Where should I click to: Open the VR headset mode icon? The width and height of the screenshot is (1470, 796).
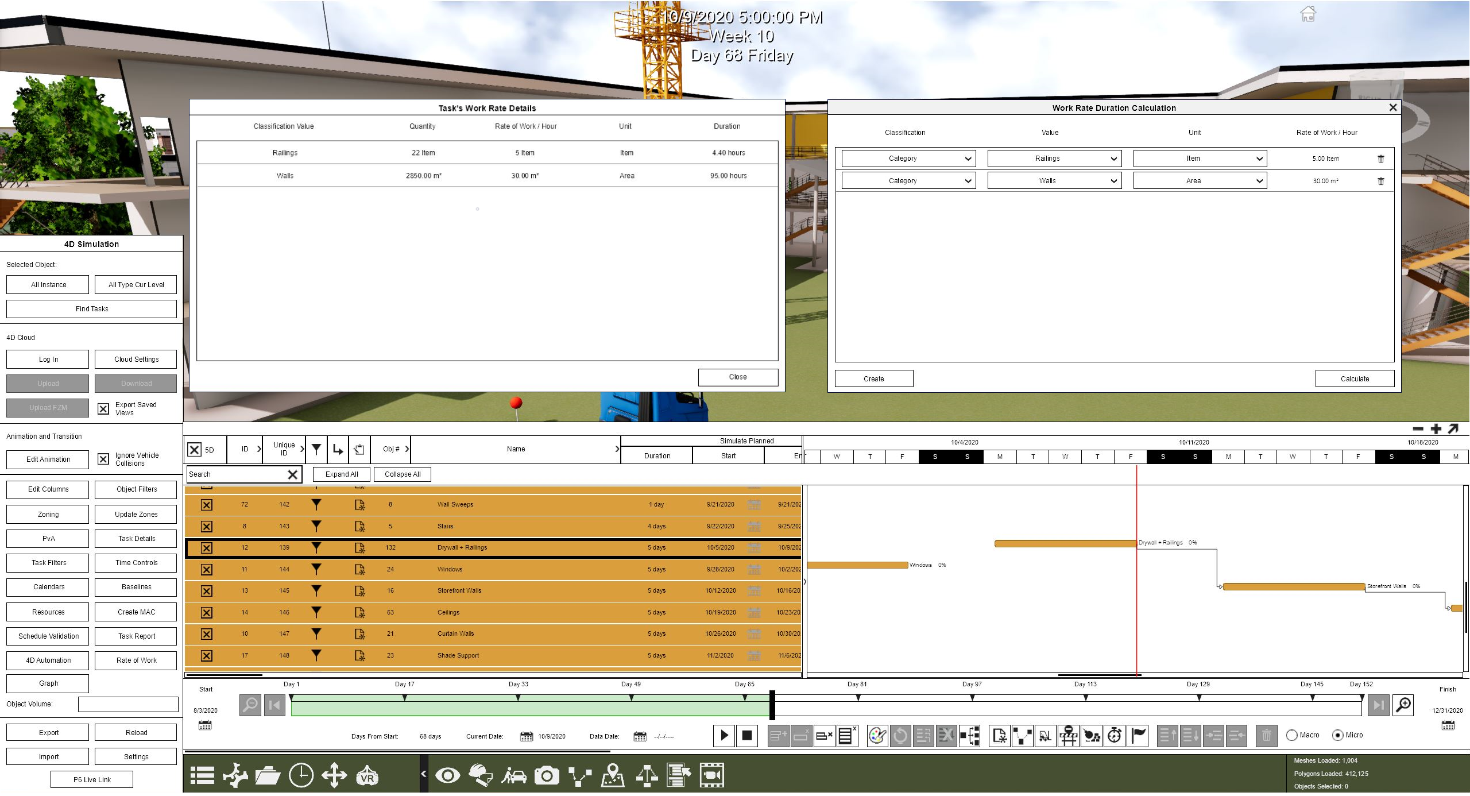coord(367,776)
